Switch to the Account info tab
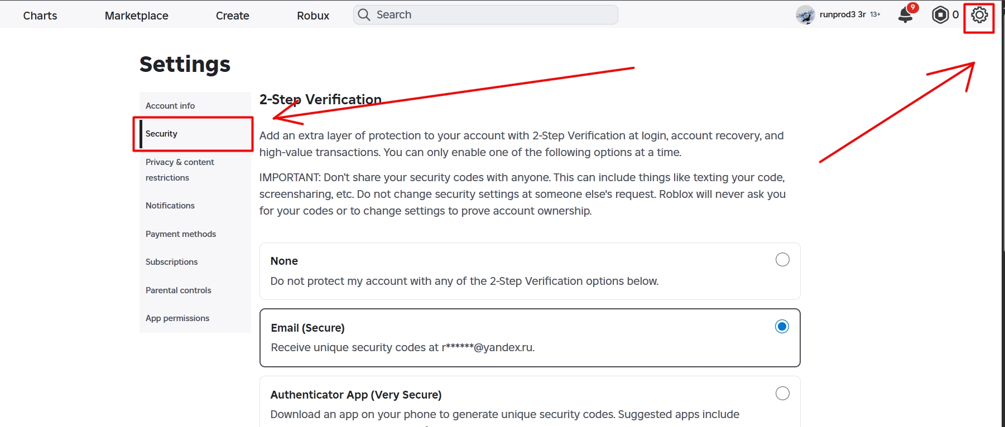This screenshot has height=427, width=1005. [170, 106]
